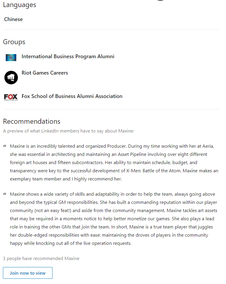The width and height of the screenshot is (226, 284).
Task: Click the Languages section heading
Action: pyautogui.click(x=20, y=5)
